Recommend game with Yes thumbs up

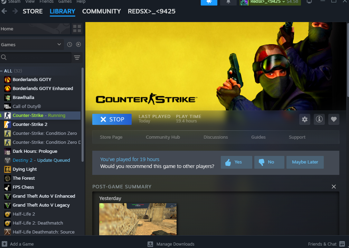click(236, 162)
